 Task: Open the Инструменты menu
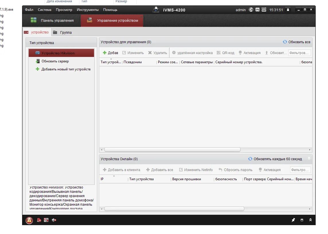[88, 10]
